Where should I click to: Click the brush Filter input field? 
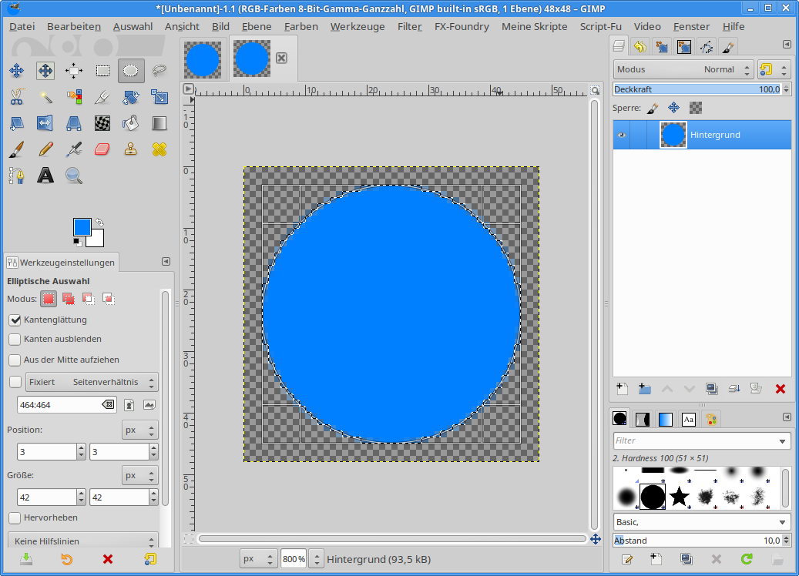tap(695, 441)
